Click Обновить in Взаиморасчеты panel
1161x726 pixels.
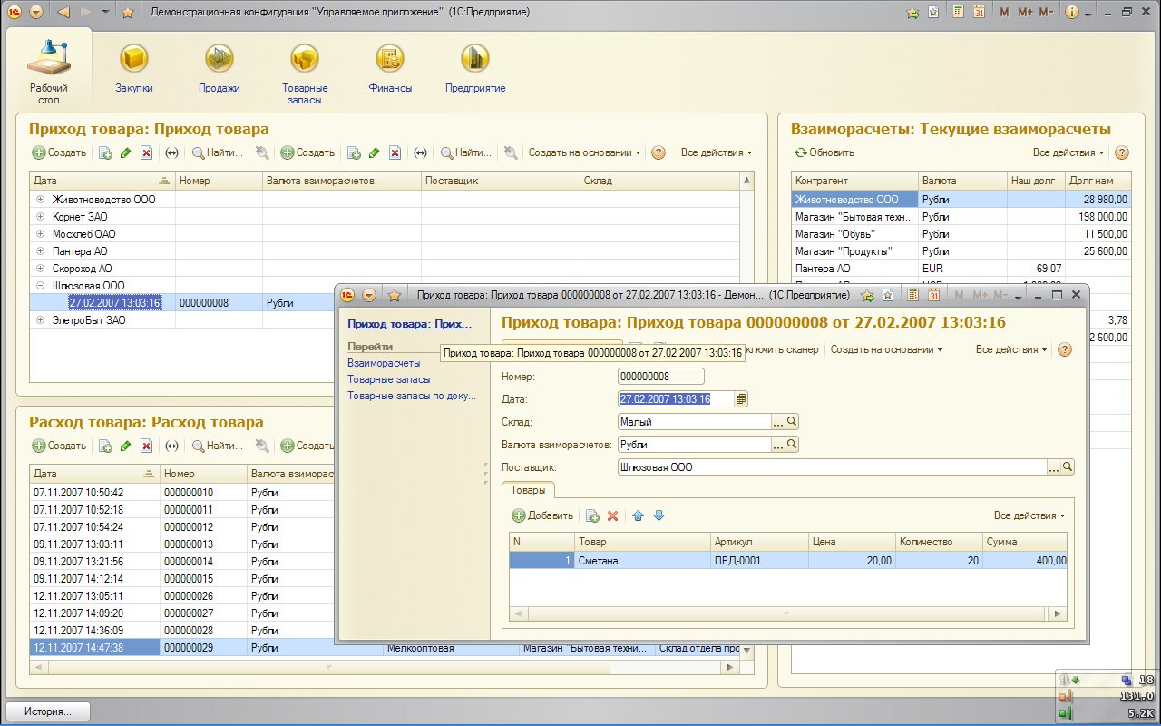coord(824,152)
